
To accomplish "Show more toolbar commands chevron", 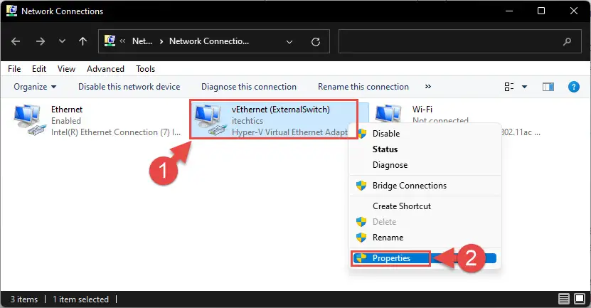I will coord(428,86).
